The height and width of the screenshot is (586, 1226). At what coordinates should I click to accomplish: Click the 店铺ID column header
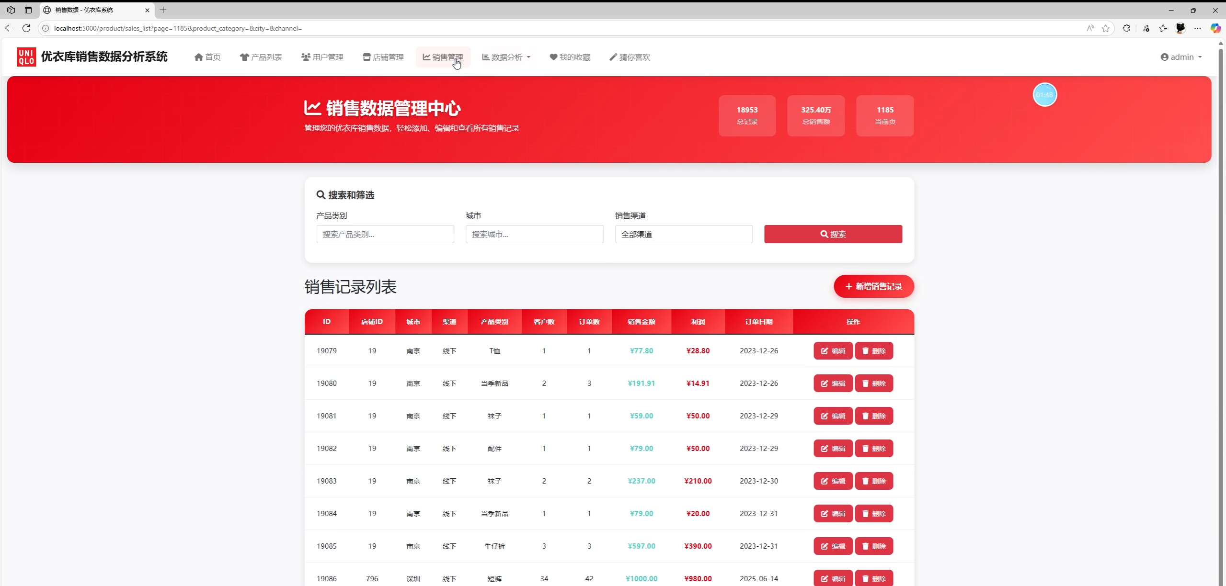372,322
